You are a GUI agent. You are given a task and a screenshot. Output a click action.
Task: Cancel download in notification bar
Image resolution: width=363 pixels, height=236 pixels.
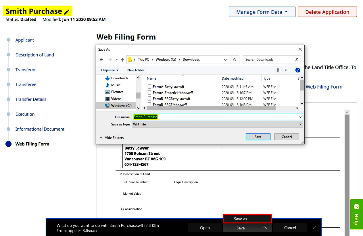290,228
